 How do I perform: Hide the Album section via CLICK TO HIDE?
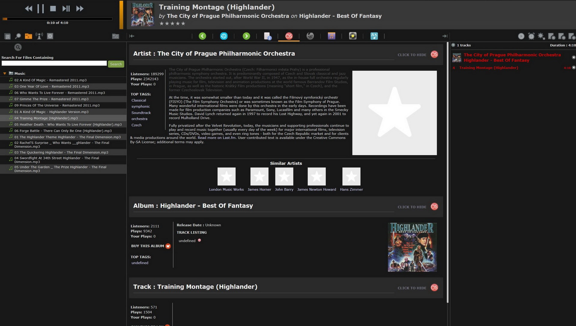(412, 207)
